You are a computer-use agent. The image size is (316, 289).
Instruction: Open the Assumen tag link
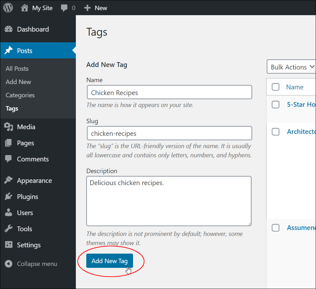click(301, 228)
